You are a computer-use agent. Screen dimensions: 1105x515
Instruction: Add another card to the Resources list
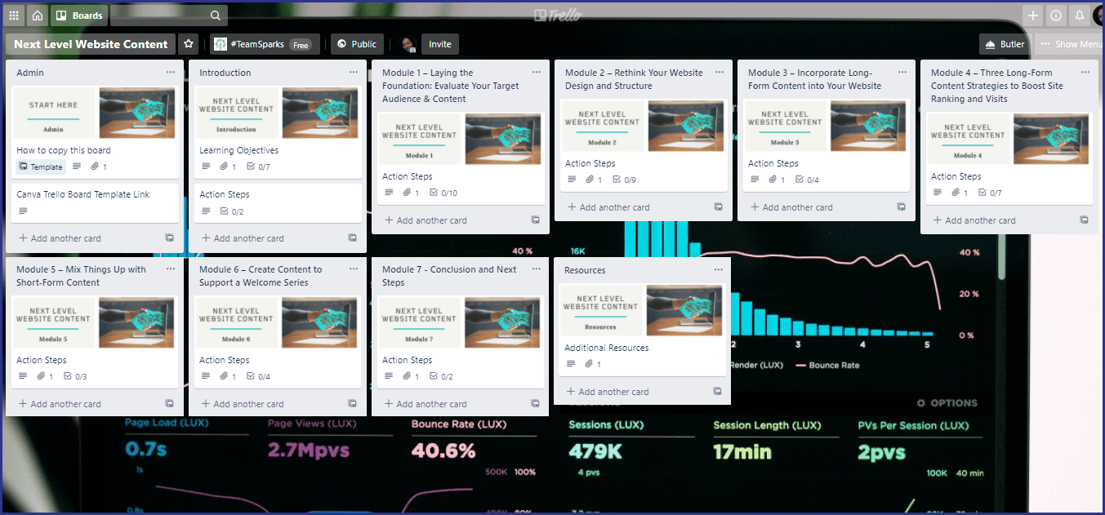(608, 392)
